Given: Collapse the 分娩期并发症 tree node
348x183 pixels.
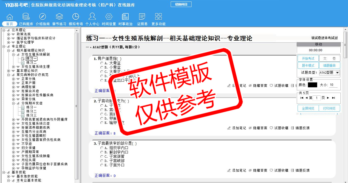Looking at the screenshot, I should 14,103.
